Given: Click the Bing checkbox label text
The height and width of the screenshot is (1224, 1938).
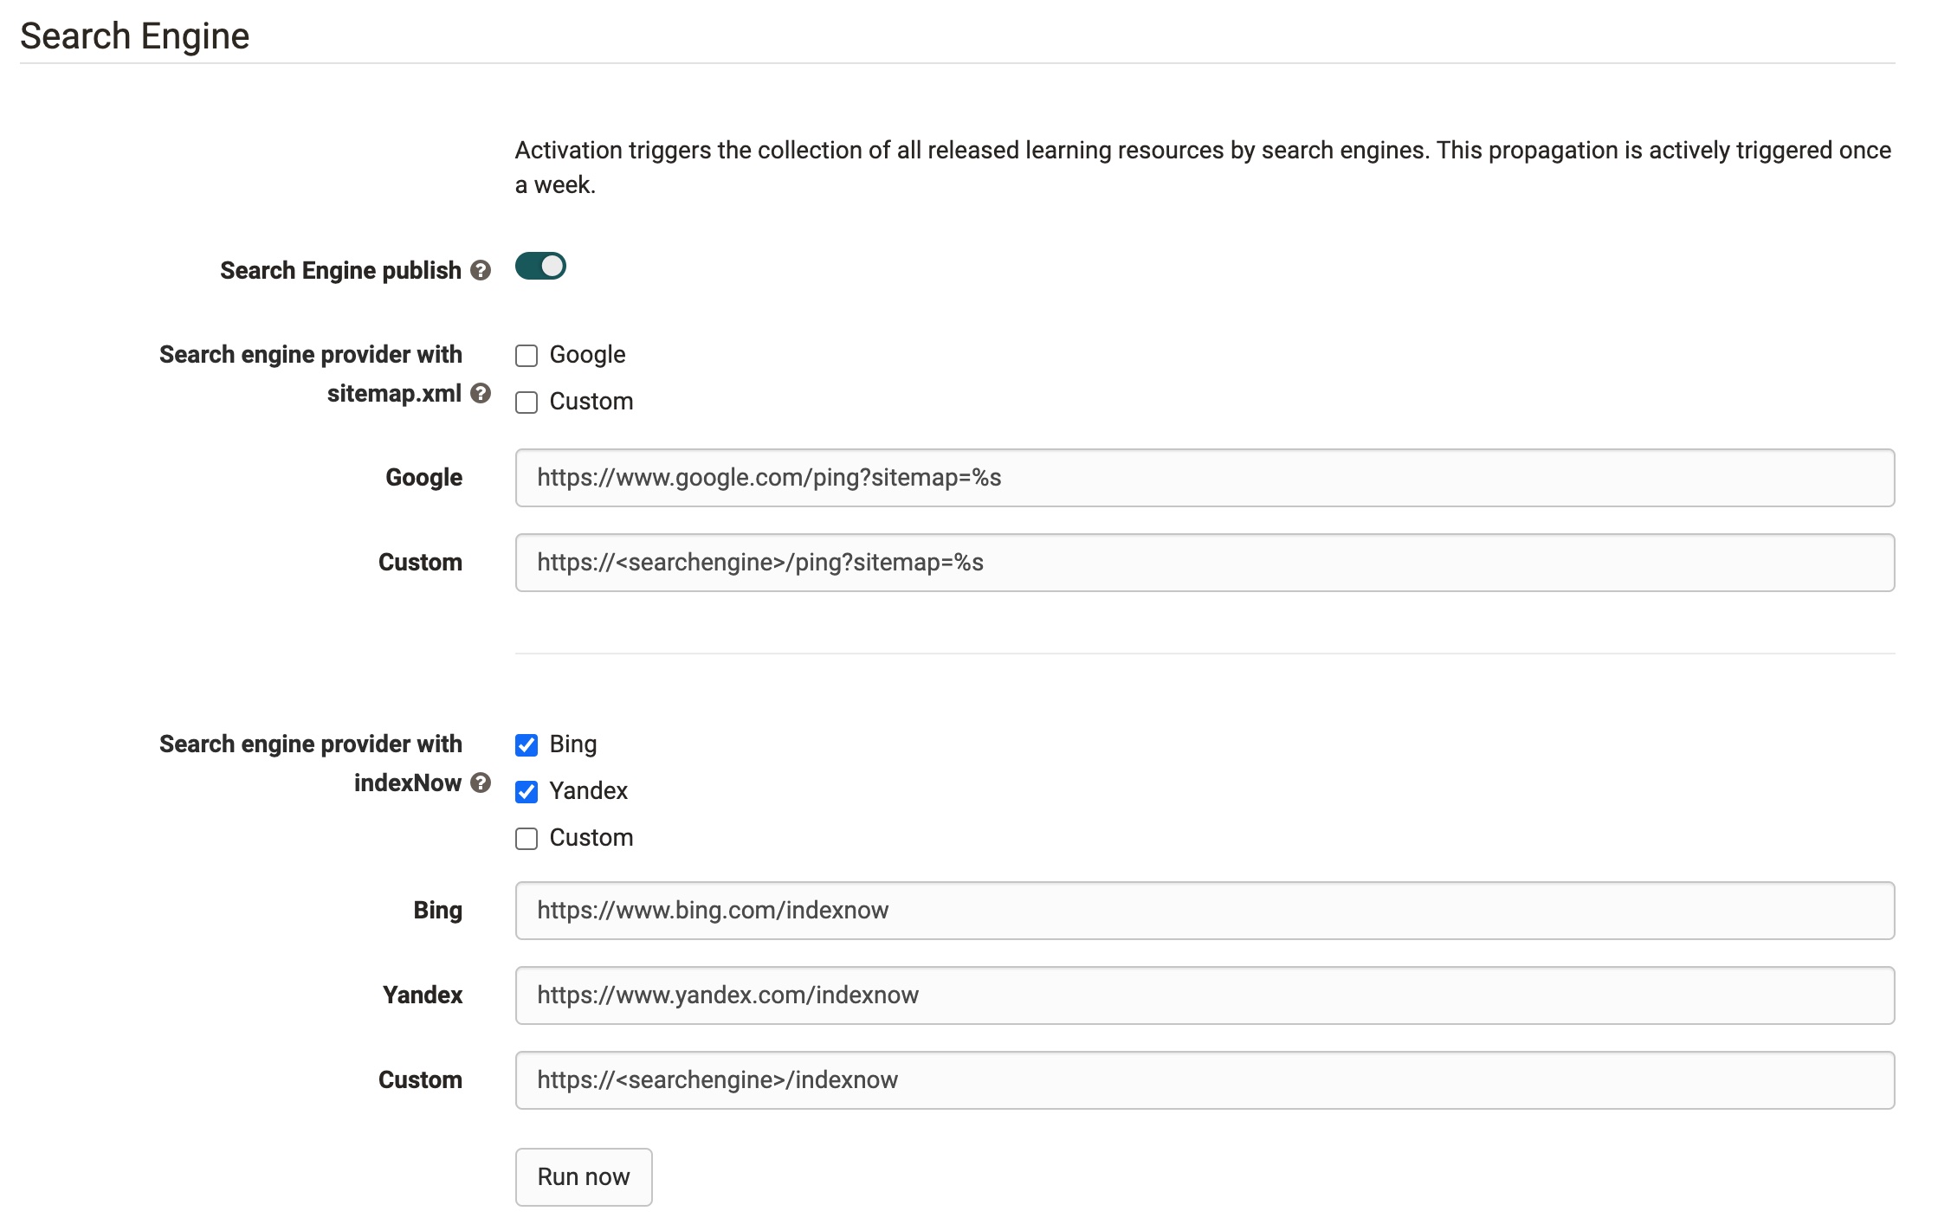Looking at the screenshot, I should tap(572, 744).
